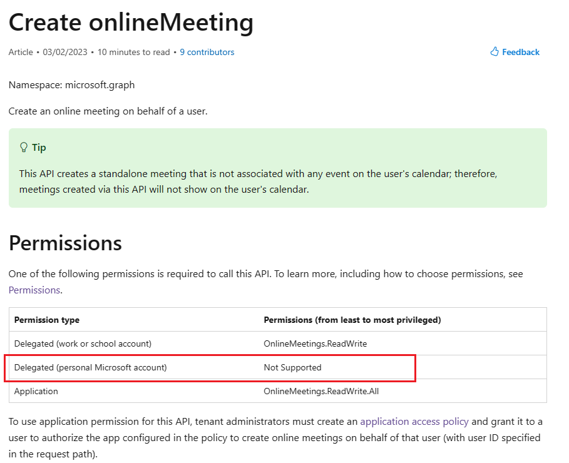Image resolution: width=569 pixels, height=463 pixels.
Task: Click 'Permissions (from least to most privileged)' header
Action: point(352,320)
